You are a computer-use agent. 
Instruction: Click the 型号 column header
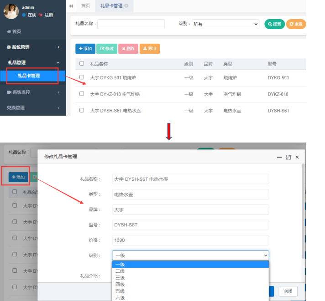[272, 64]
